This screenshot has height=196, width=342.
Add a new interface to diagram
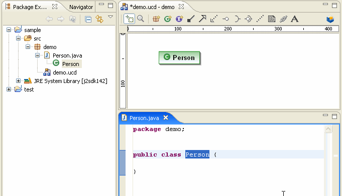[x=179, y=19]
